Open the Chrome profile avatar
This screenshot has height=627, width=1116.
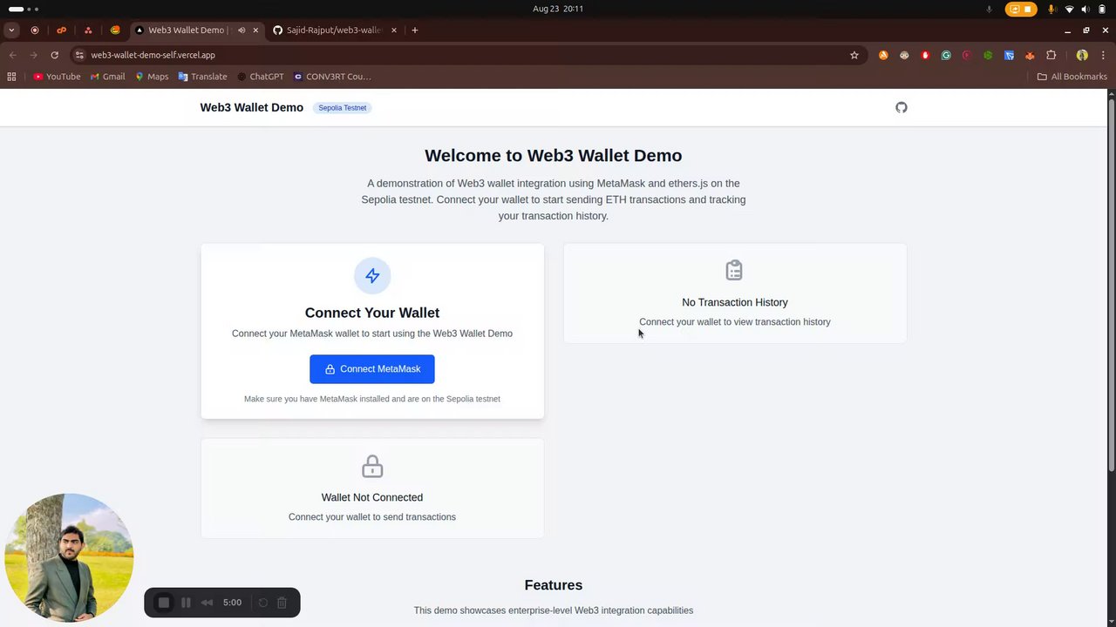coord(1082,55)
